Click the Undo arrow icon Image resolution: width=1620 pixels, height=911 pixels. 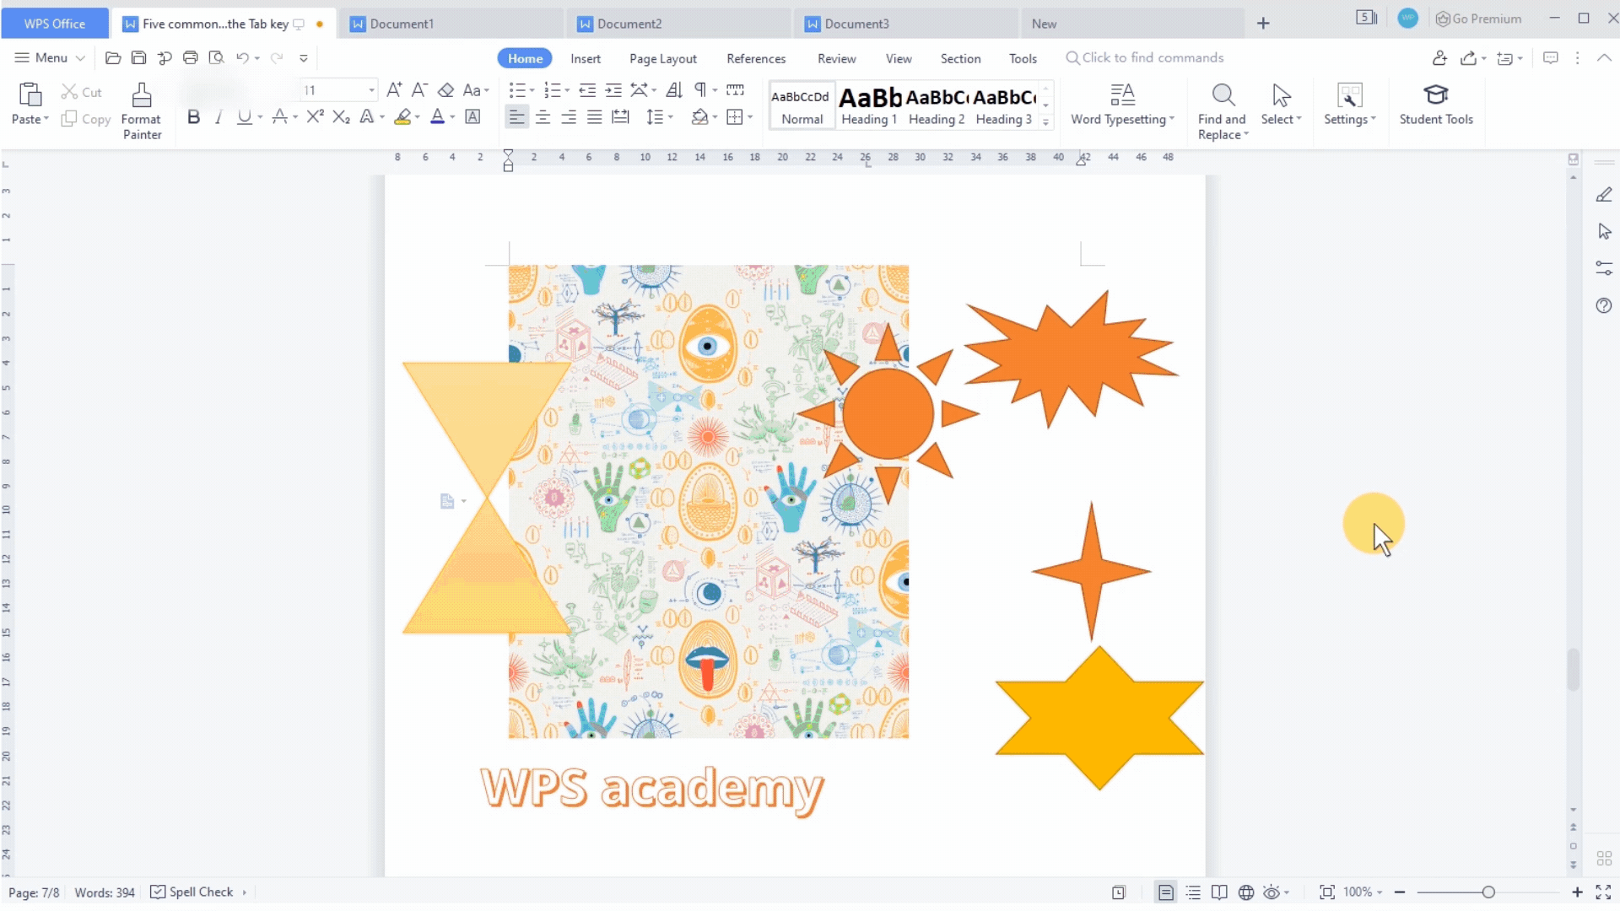pyautogui.click(x=242, y=57)
